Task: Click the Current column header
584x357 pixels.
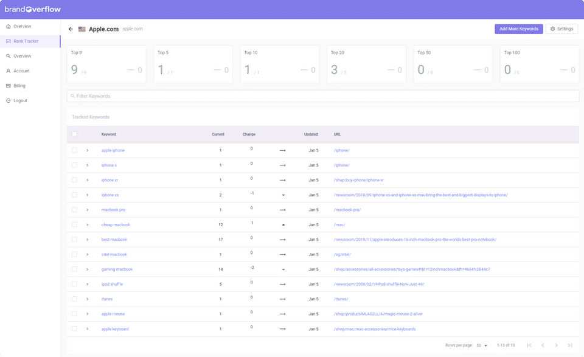Action: 218,134
